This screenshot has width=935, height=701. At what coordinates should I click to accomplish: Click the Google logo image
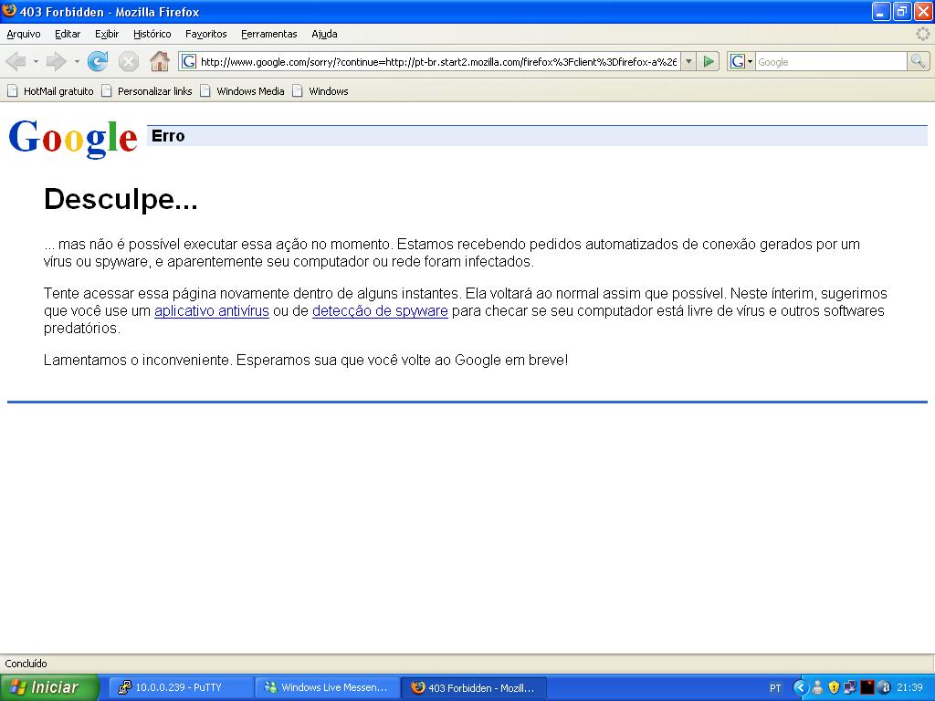coord(73,138)
